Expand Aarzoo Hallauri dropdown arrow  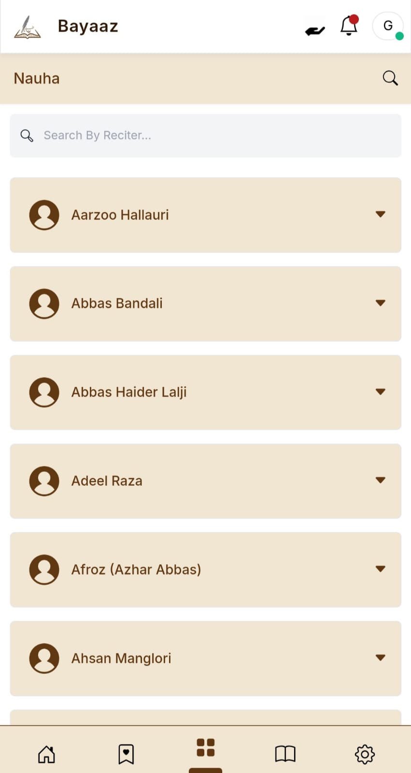tap(381, 214)
